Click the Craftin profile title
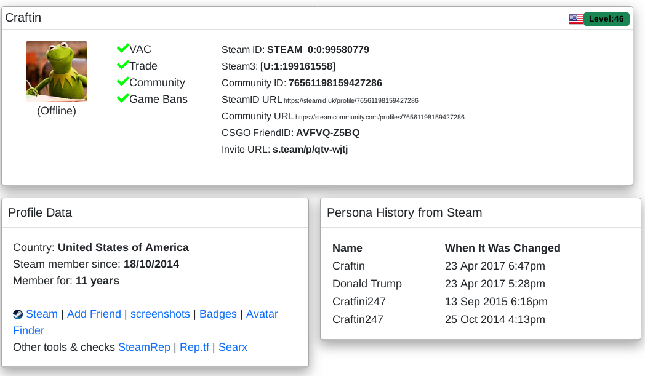This screenshot has width=645, height=376. 23,18
